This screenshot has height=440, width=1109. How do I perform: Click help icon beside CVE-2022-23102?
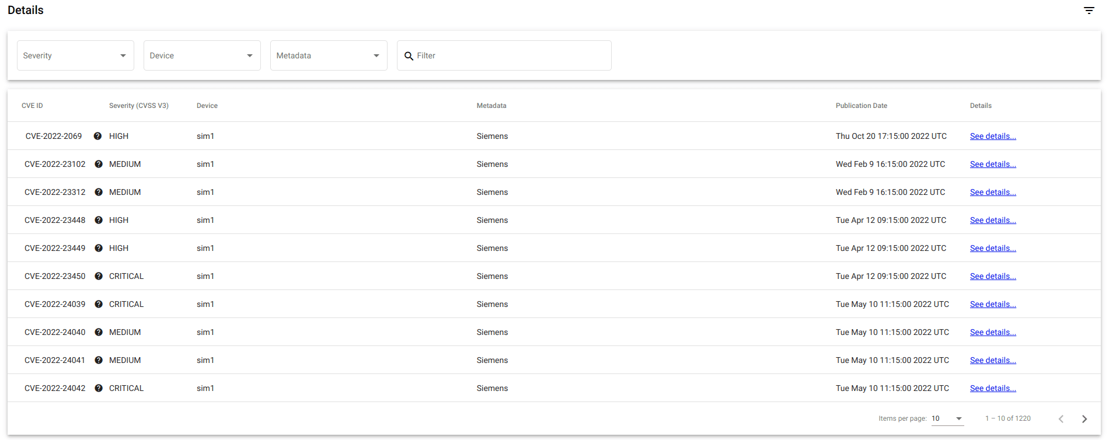[x=99, y=164]
